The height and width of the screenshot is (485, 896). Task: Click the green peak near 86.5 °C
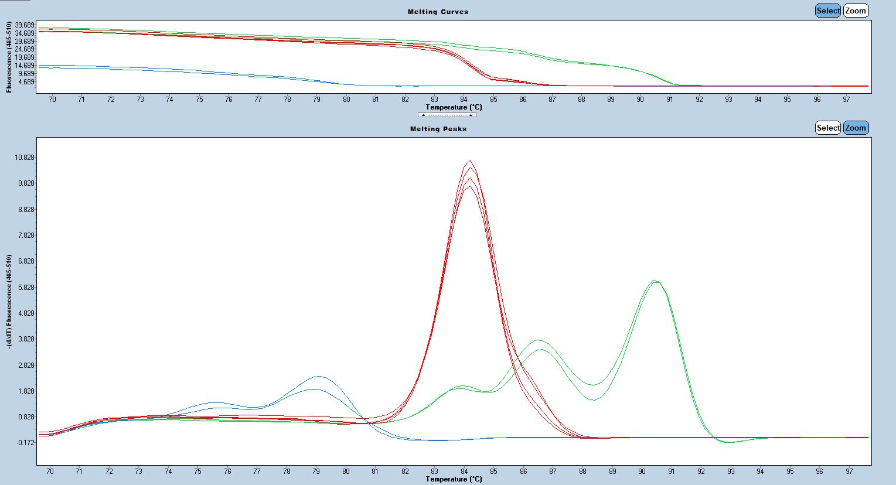(x=538, y=340)
